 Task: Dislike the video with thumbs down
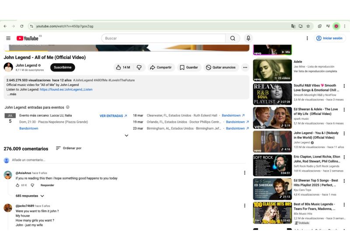(139, 68)
